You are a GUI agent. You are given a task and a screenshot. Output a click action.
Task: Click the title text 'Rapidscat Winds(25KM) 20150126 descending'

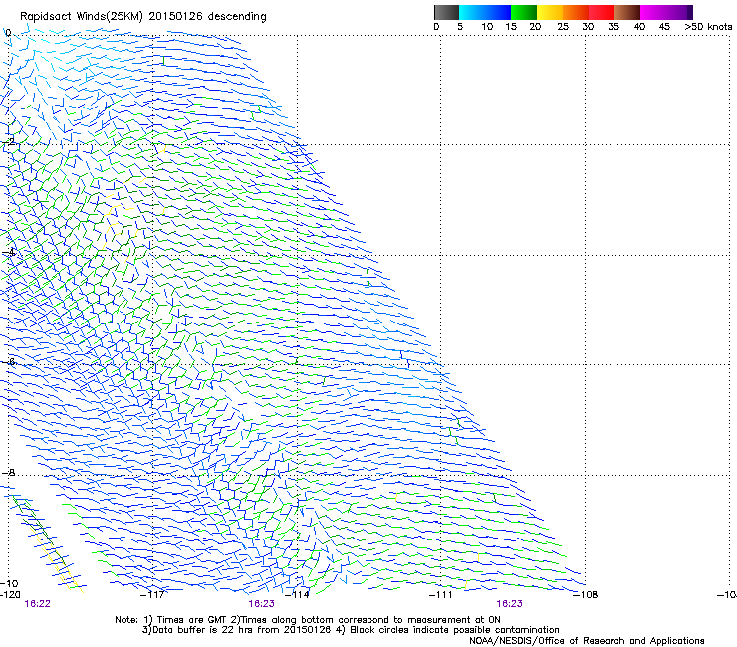point(142,17)
